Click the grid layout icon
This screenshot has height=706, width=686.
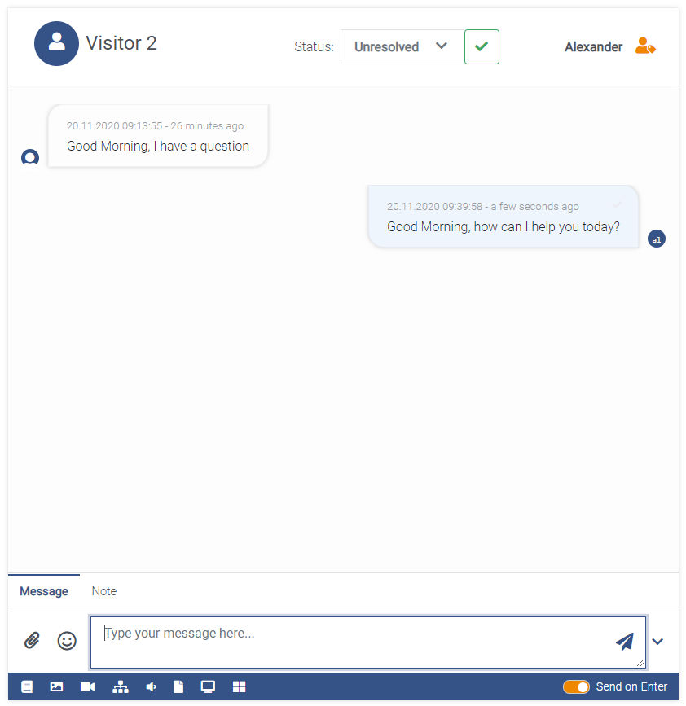click(x=239, y=686)
